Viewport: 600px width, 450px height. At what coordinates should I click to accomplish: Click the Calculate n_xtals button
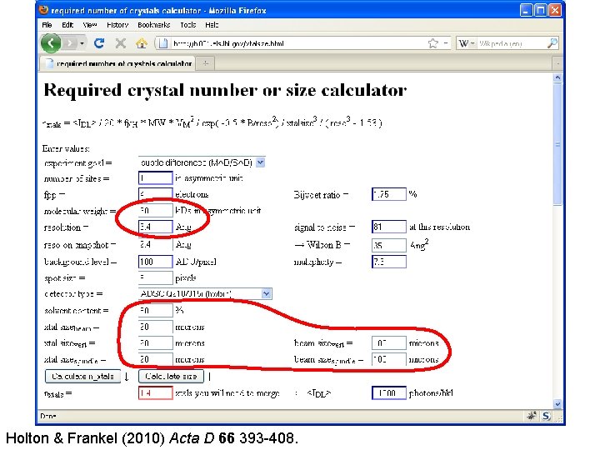pyautogui.click(x=82, y=377)
